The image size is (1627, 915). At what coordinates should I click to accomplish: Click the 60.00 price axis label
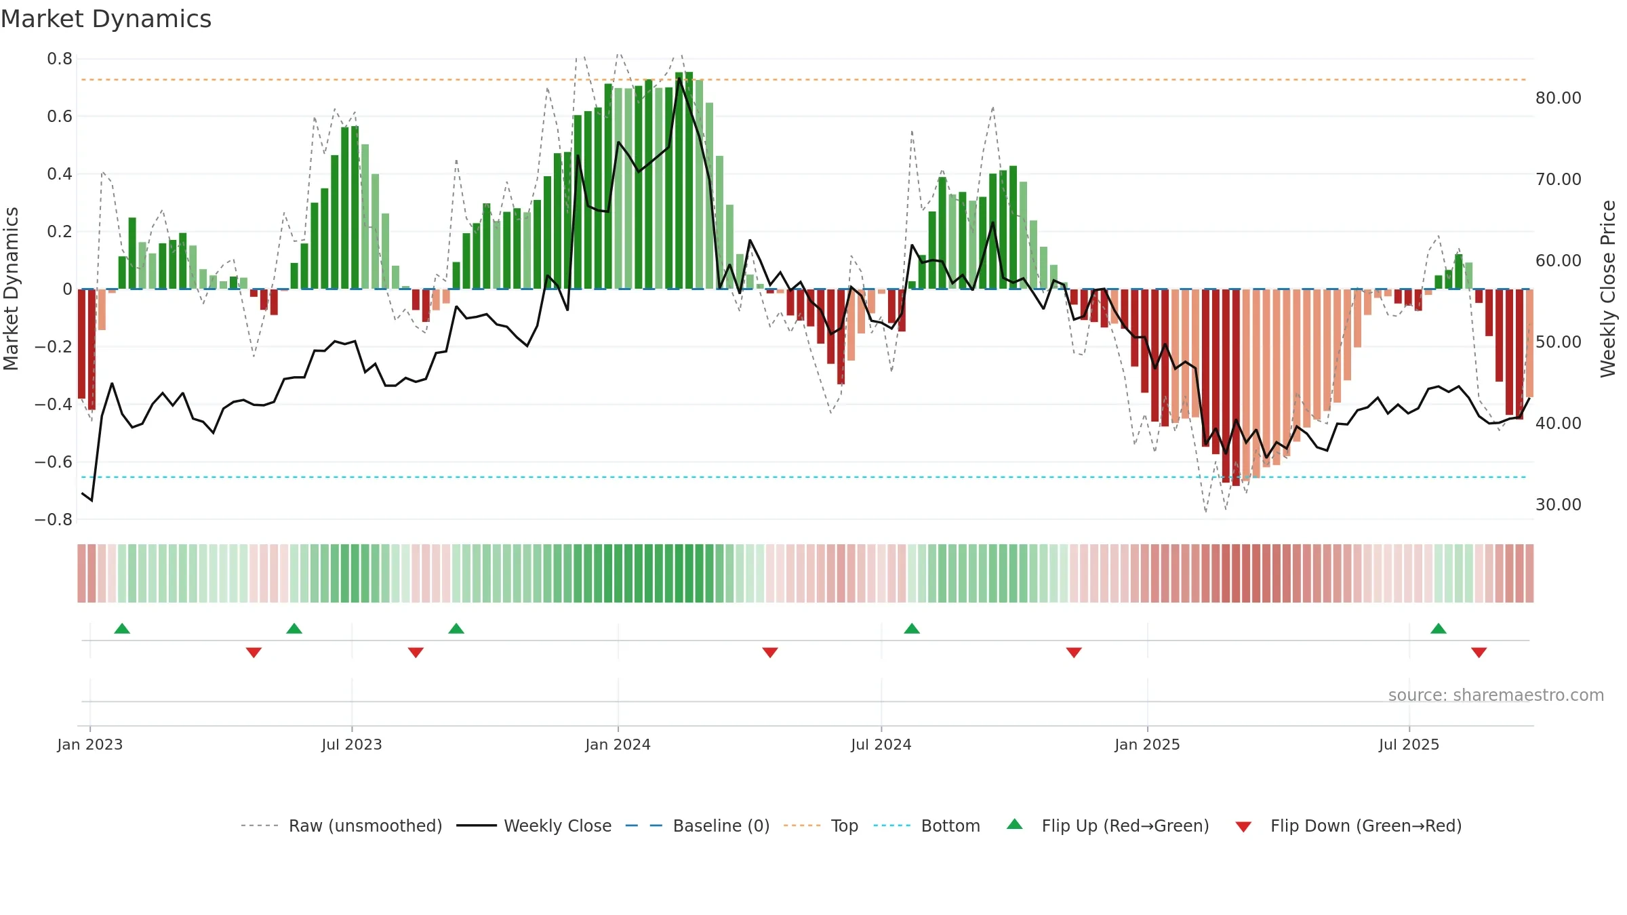1559,261
